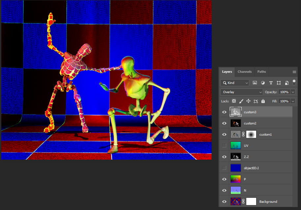The height and width of the screenshot is (210, 301).
Task: Switch to the Channels tab
Action: tap(245, 72)
